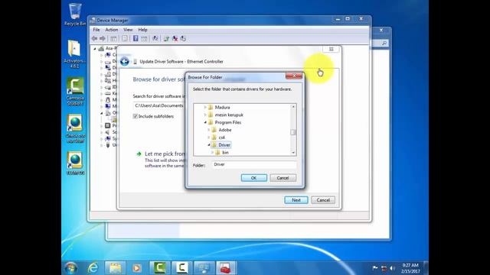This screenshot has height=275, width=490.
Task: Click OK in Browse For Folder dialog
Action: pyautogui.click(x=253, y=178)
